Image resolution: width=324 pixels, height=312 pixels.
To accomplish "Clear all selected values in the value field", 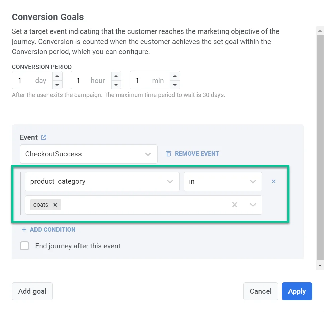I will (x=235, y=205).
